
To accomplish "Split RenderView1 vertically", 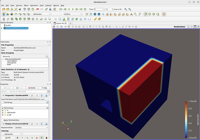I will pyautogui.click(x=192, y=27).
